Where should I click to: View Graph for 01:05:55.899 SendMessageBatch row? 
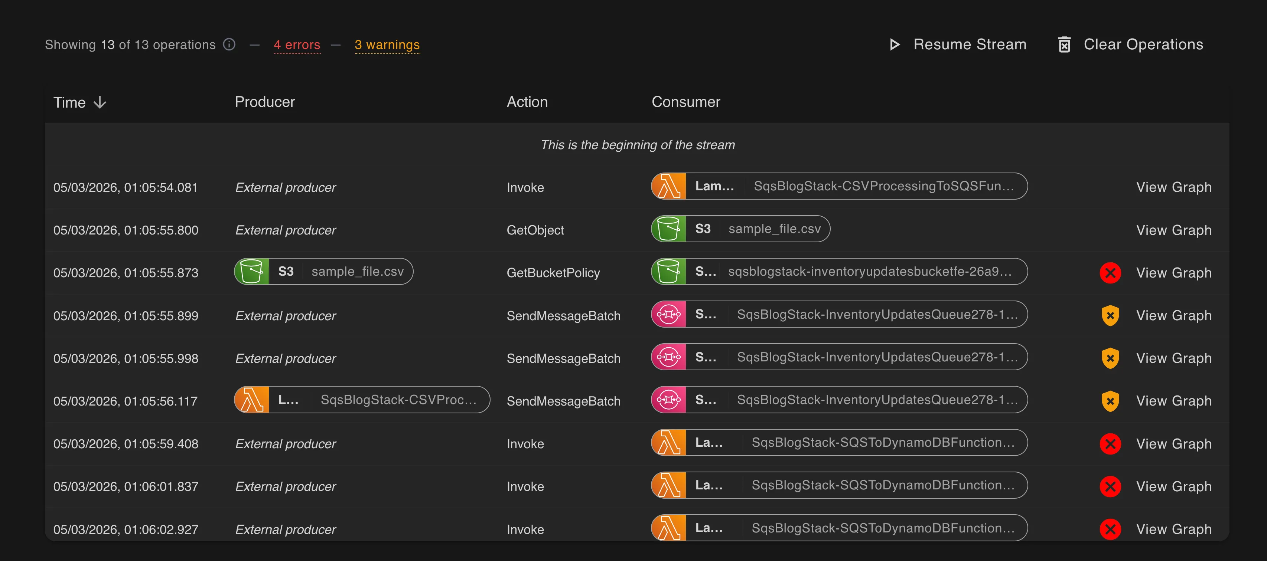(x=1173, y=315)
